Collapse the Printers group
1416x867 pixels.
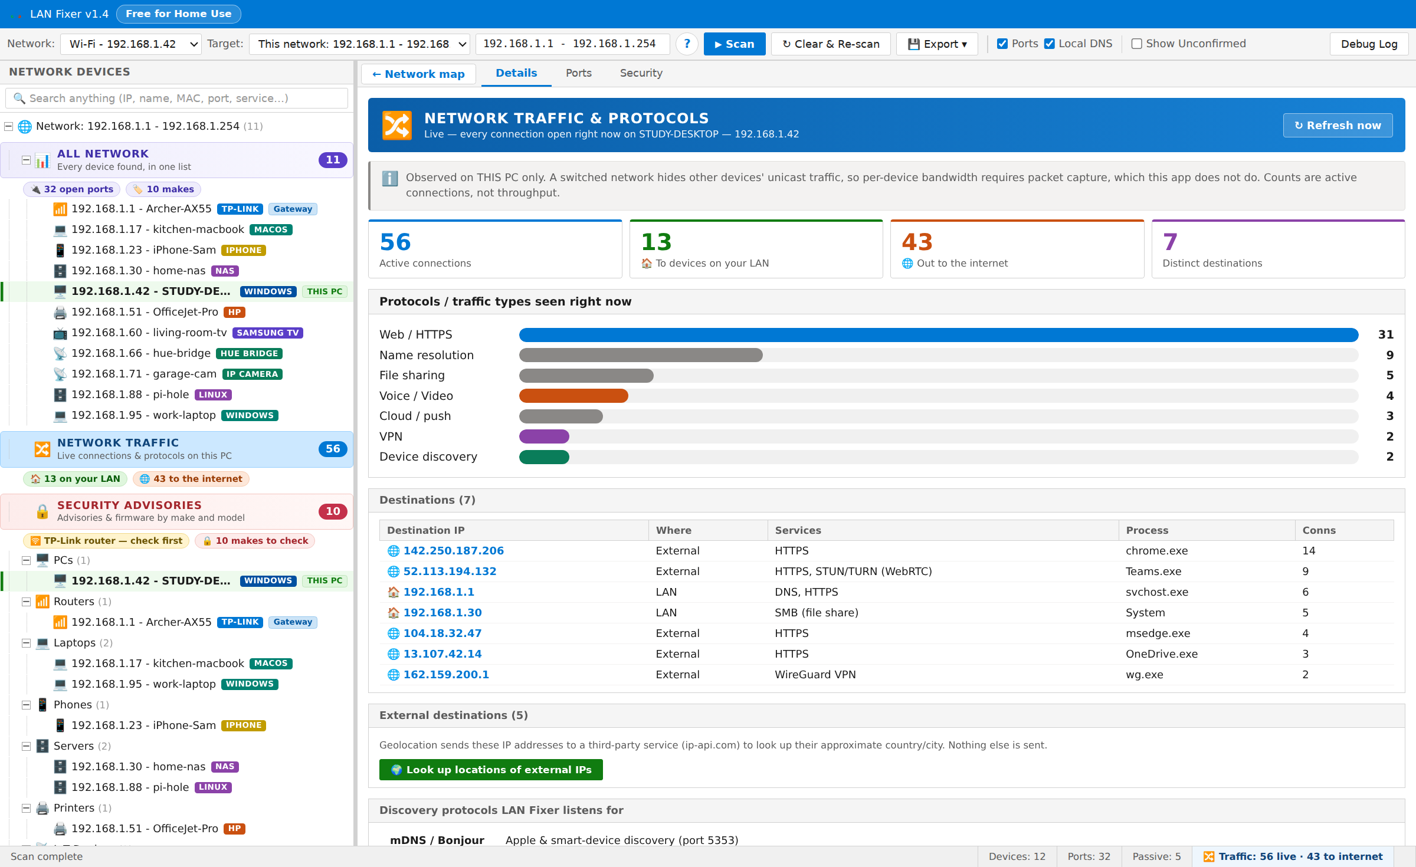coord(26,808)
